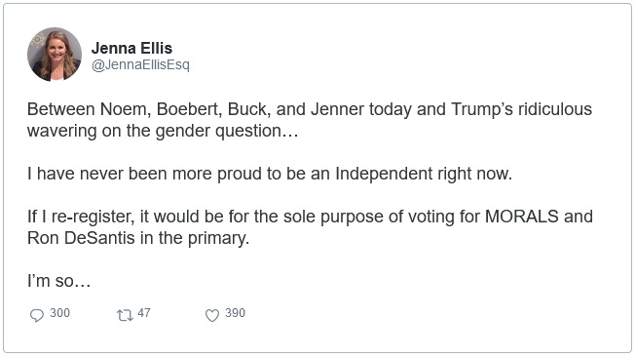Click the word MORALS in the tweet
Screen dimensions: 636x357
pos(522,217)
